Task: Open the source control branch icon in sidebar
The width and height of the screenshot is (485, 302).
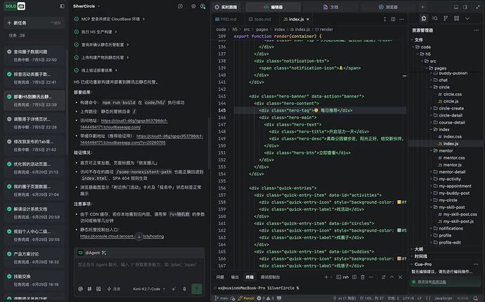Action: point(446,18)
